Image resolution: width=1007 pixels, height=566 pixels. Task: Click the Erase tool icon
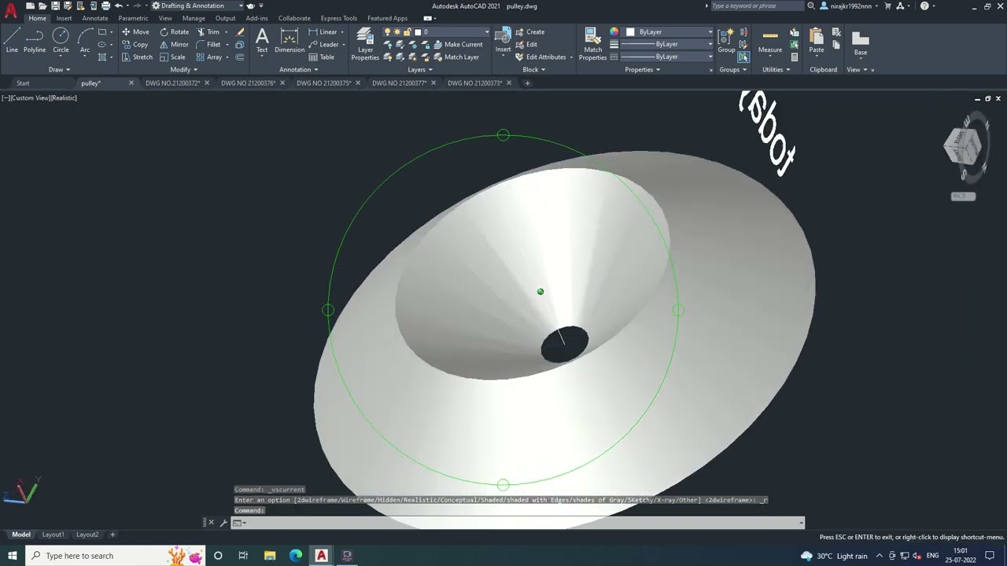[240, 32]
